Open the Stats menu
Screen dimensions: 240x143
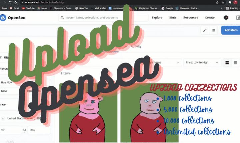[173, 18]
